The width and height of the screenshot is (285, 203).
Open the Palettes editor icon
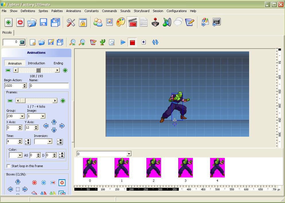pyautogui.click(x=121, y=22)
